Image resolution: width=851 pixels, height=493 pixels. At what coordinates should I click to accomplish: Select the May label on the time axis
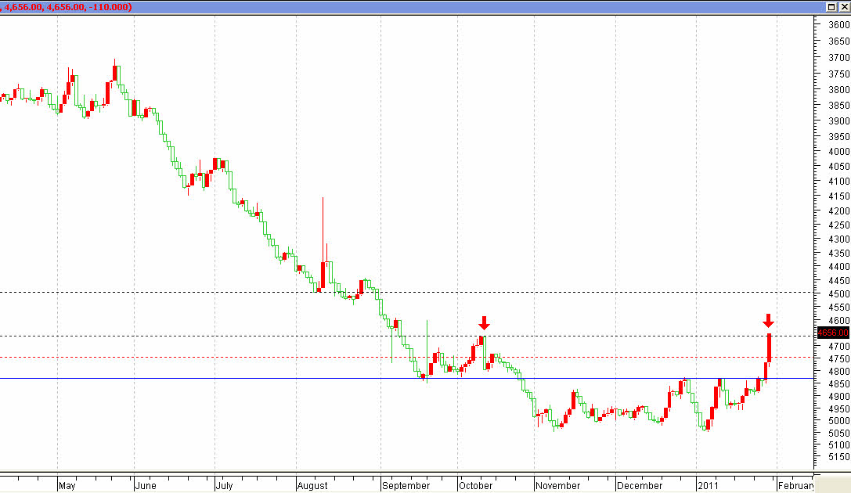pyautogui.click(x=67, y=485)
